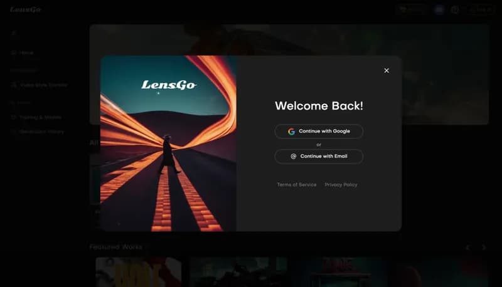Viewport: 502px width, 287px height.
Task: Choose Continue with Email option
Action: [319, 156]
